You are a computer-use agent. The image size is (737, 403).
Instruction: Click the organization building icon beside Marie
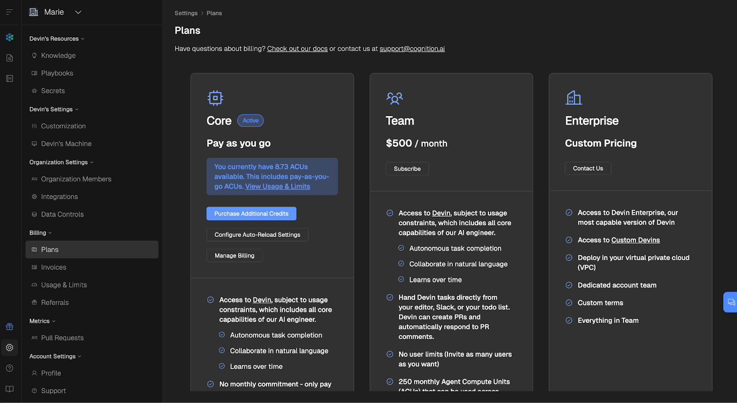(x=34, y=12)
